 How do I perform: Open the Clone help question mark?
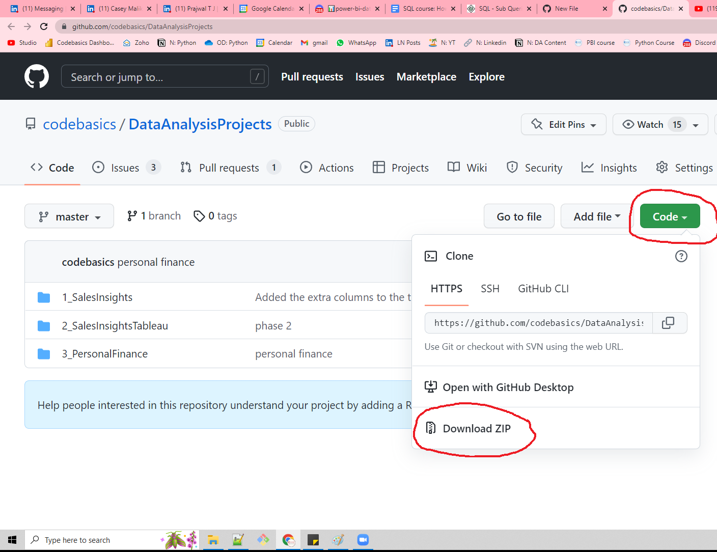681,256
